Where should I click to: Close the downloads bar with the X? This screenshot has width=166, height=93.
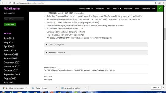(x=164, y=88)
